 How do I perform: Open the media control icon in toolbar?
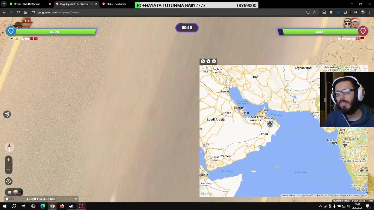tap(356, 12)
